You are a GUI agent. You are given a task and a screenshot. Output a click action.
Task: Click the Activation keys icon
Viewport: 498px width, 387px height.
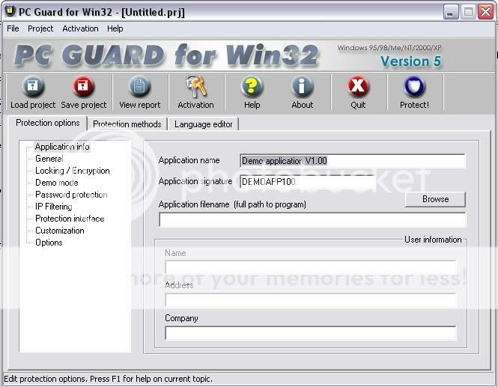[195, 86]
